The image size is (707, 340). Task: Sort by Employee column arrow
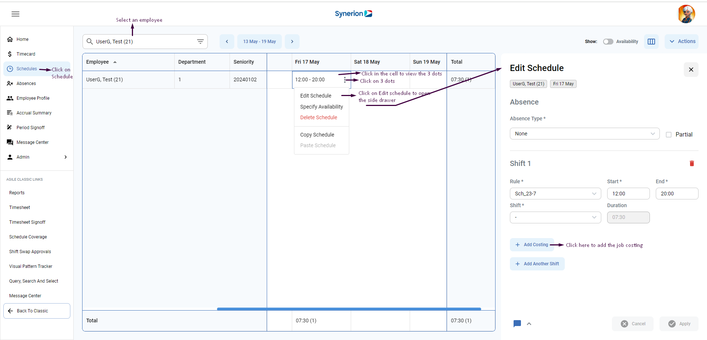115,62
